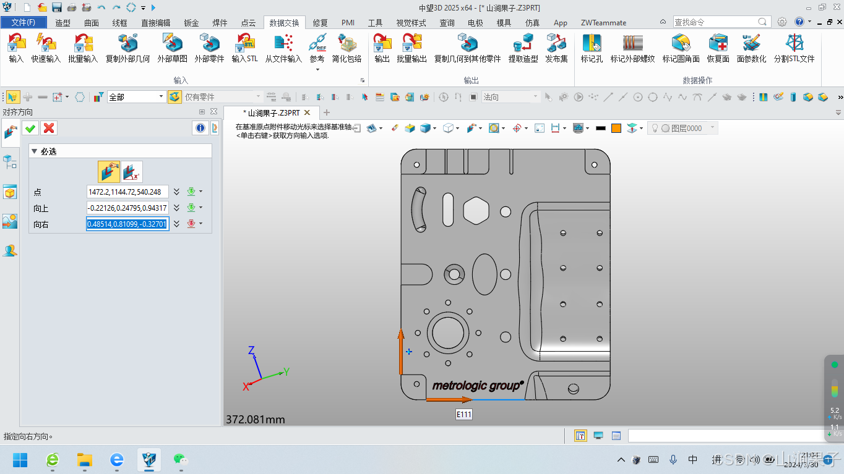Click the 批量输出 batch export icon

tap(411, 48)
